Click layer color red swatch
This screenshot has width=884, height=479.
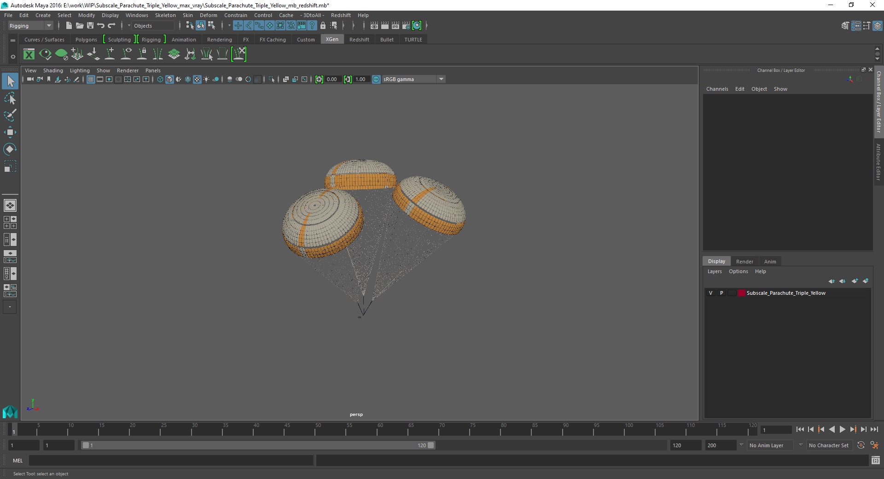coord(741,293)
